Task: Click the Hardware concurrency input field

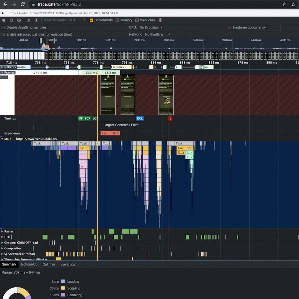Action: (274, 28)
